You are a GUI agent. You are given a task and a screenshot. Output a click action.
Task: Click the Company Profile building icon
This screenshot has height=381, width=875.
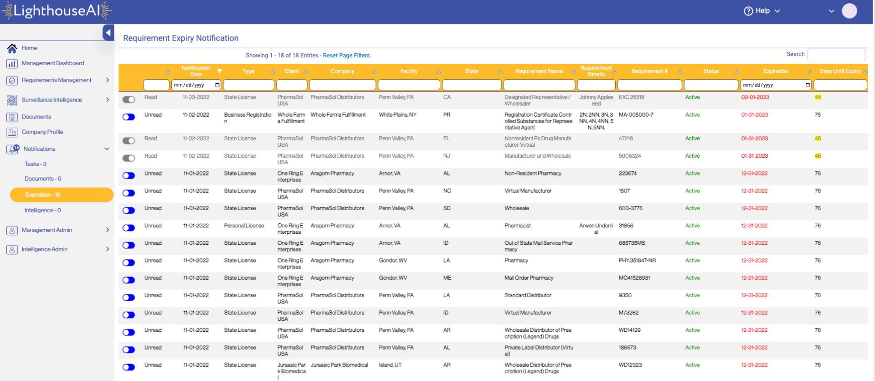12,132
